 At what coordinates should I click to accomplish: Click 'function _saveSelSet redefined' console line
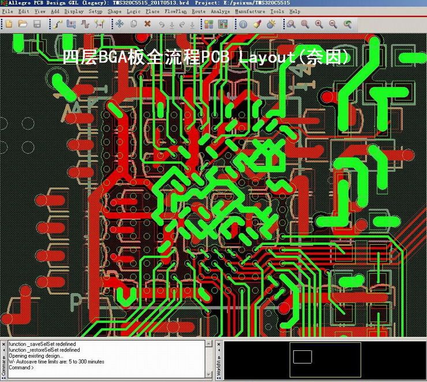coord(42,344)
